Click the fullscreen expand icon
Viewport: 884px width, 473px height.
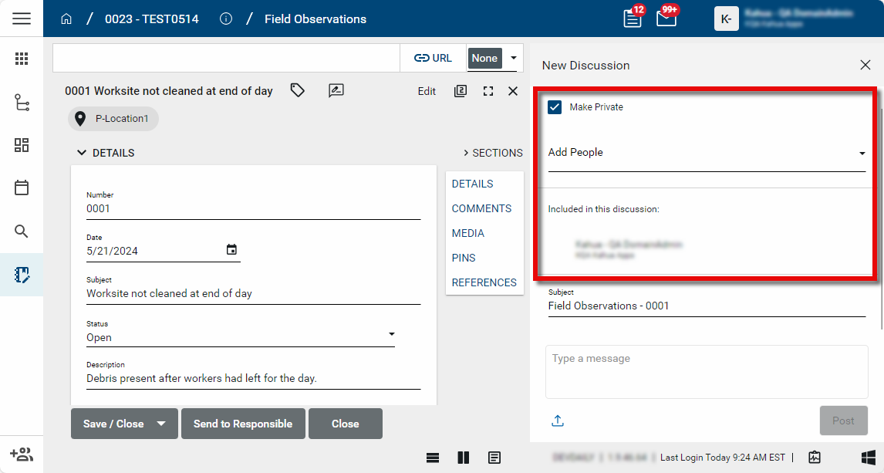point(488,91)
